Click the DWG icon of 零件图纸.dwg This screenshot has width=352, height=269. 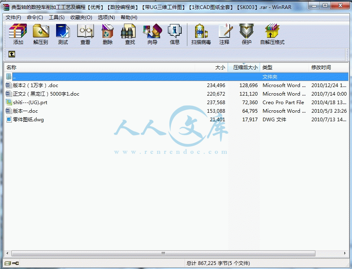pos(9,119)
